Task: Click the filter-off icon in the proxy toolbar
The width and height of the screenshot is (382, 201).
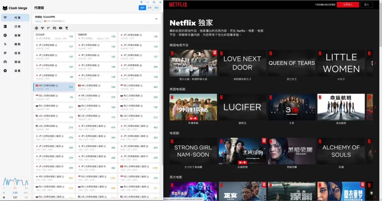Action: click(x=66, y=28)
